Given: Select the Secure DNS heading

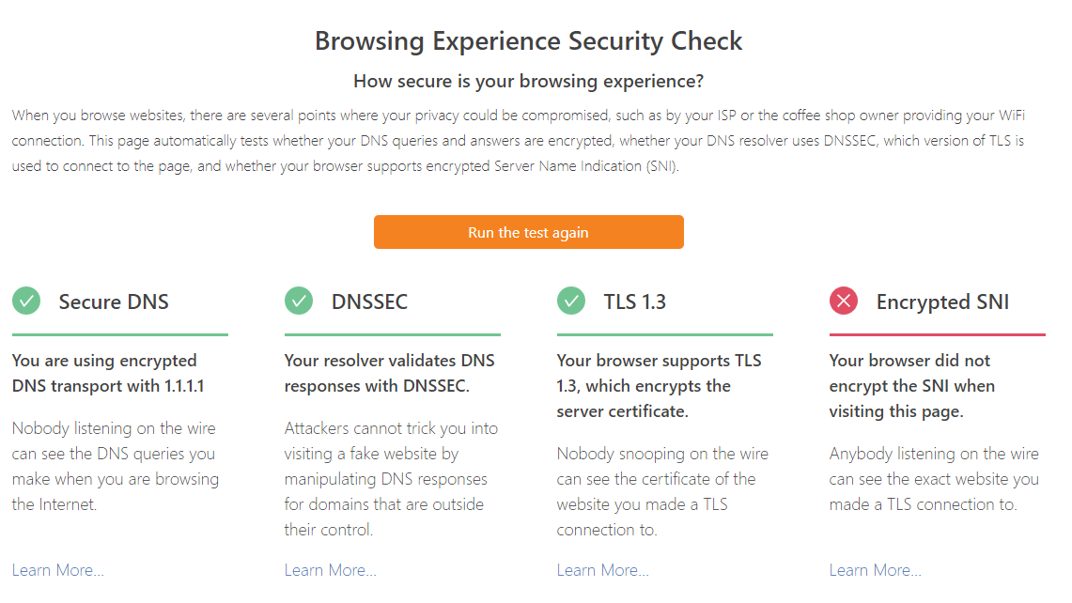Looking at the screenshot, I should click(114, 301).
